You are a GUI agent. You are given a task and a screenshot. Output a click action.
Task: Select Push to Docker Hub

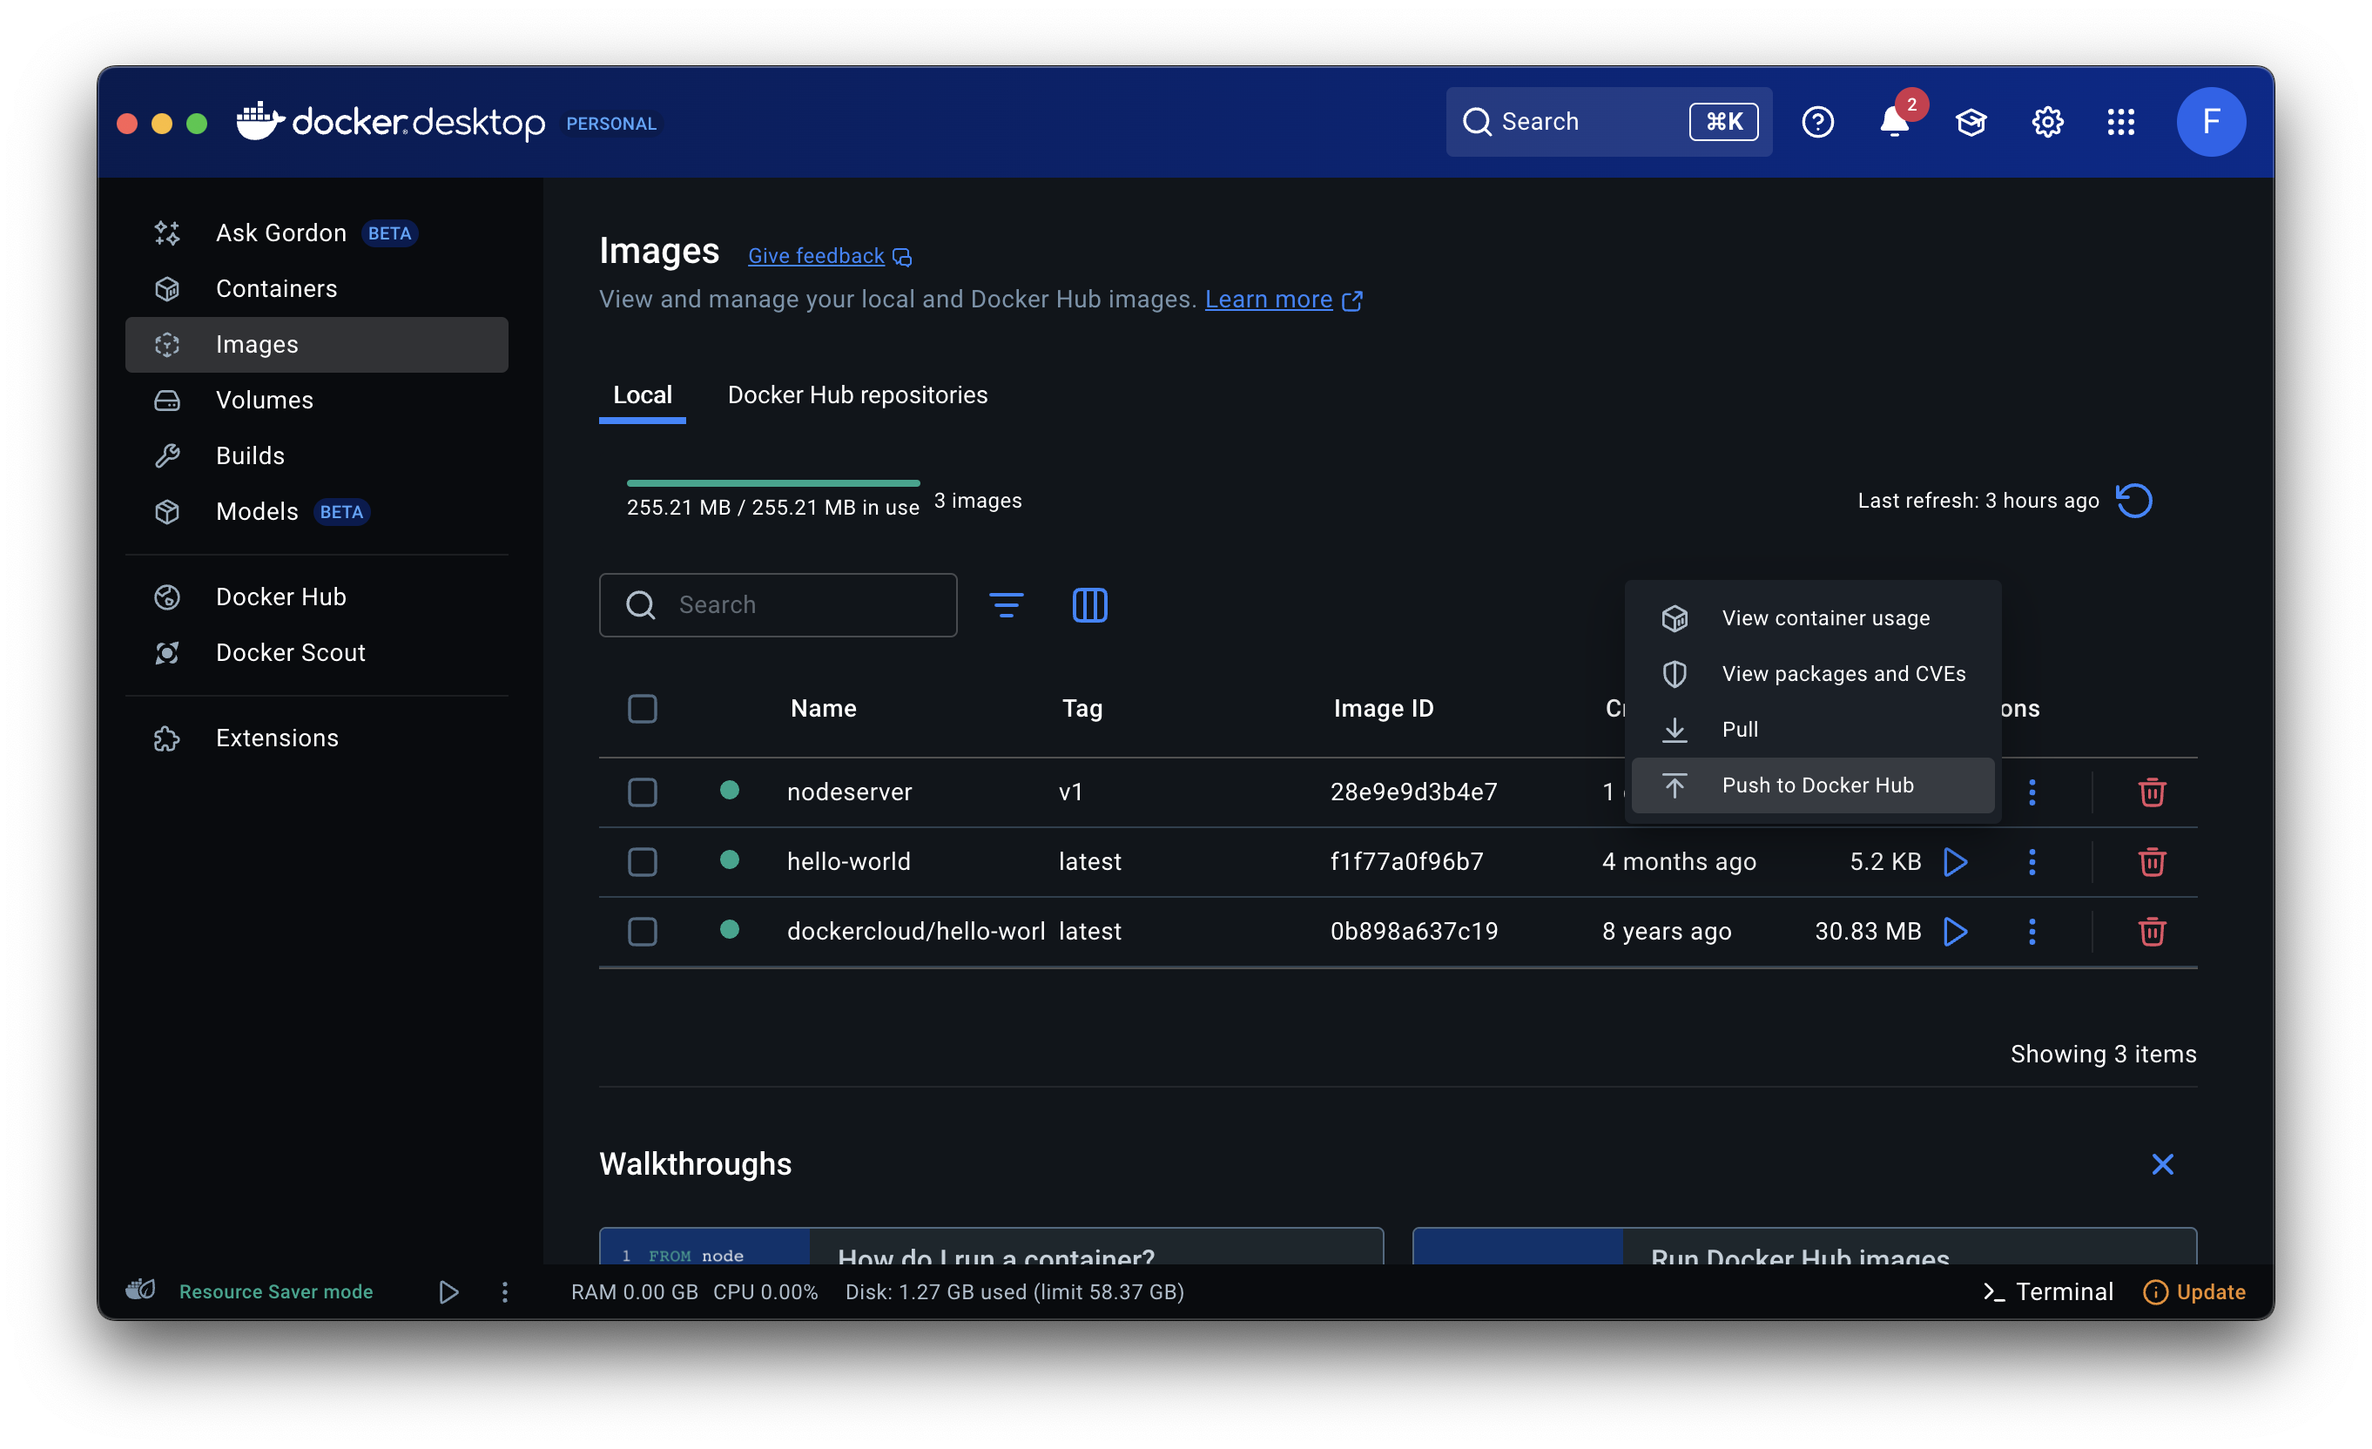[1813, 785]
